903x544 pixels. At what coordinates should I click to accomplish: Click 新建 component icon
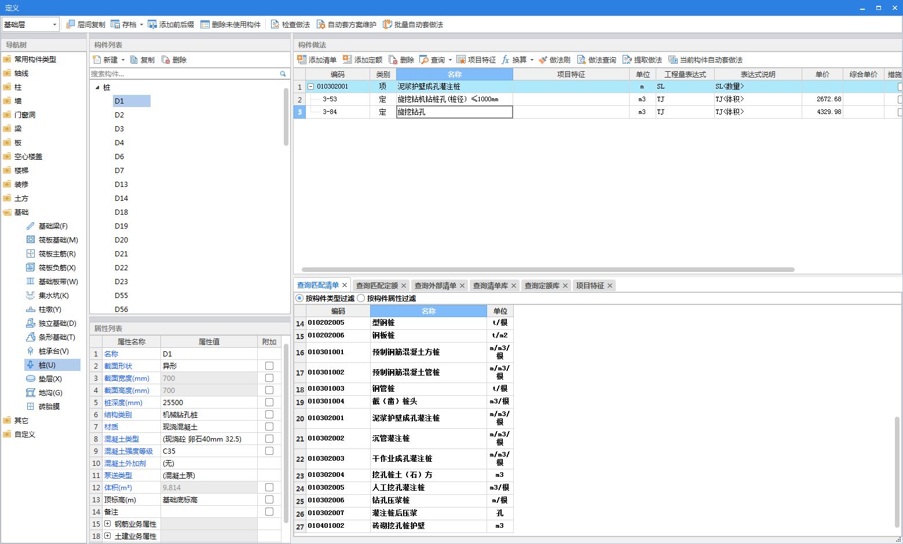(x=97, y=60)
